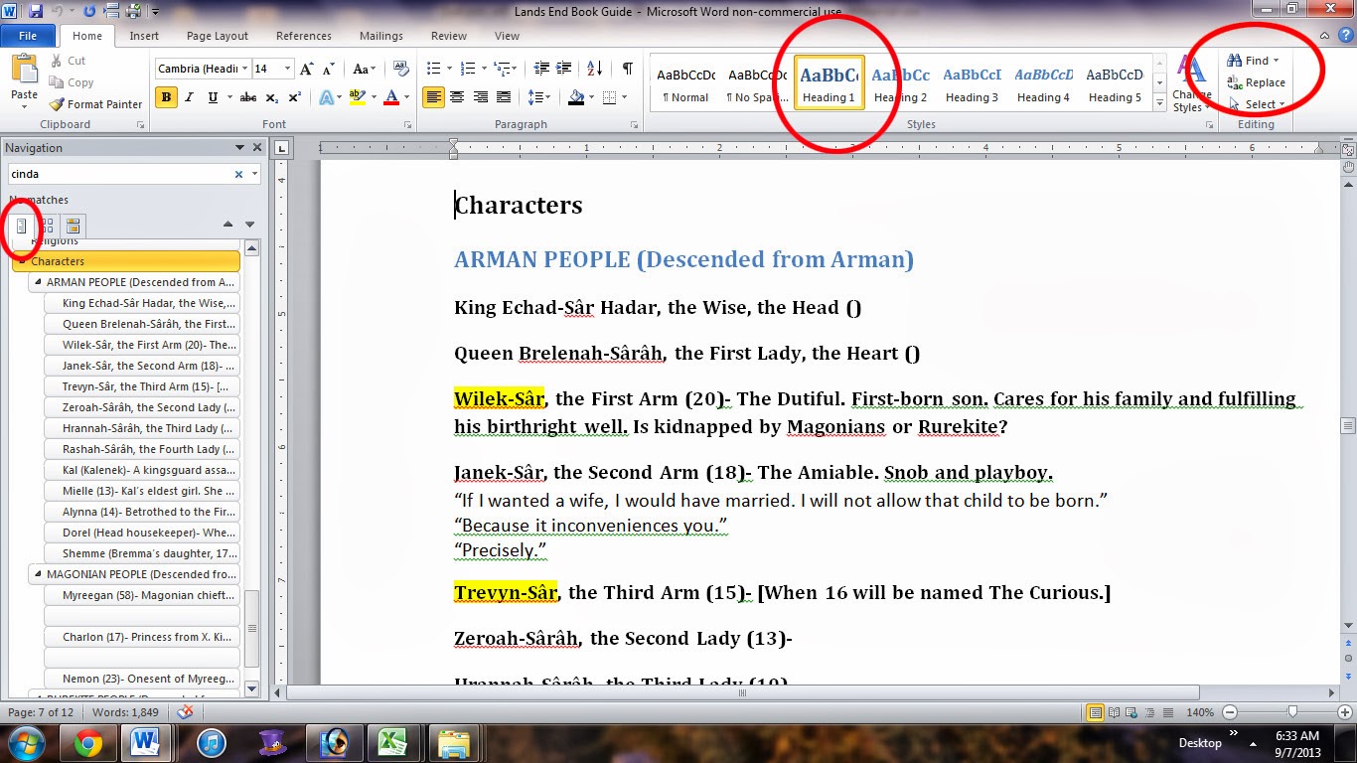Viewport: 1357px width, 763px height.
Task: Justify the paragraph text
Action: (505, 97)
